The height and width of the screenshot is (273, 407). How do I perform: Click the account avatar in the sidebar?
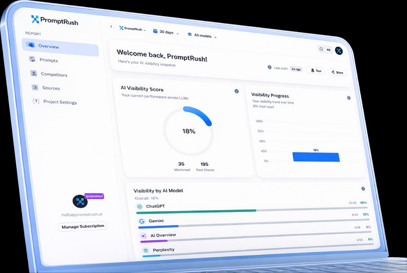pyautogui.click(x=80, y=201)
